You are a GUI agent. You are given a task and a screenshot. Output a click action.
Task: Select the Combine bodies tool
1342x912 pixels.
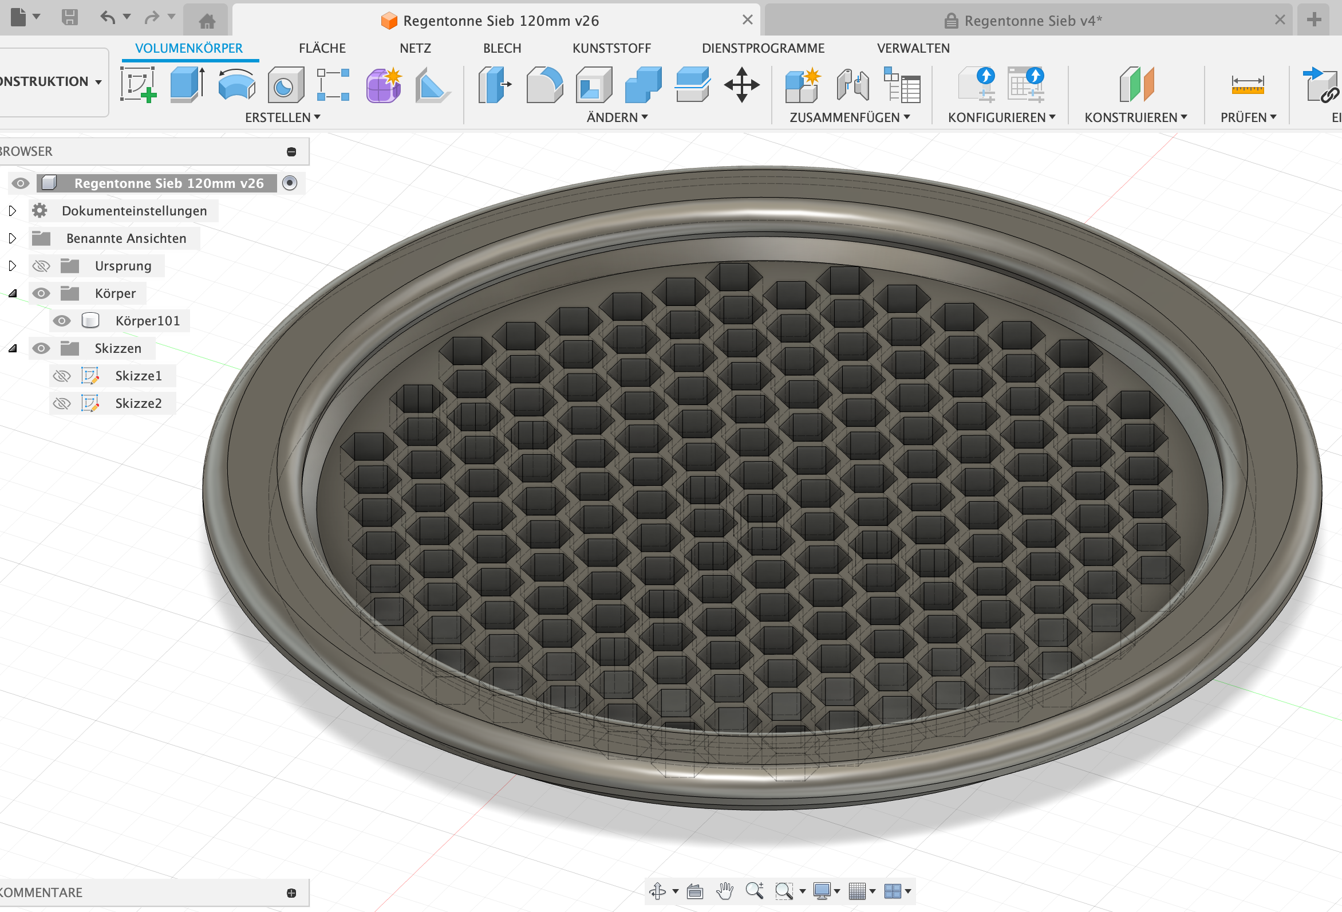coord(644,85)
